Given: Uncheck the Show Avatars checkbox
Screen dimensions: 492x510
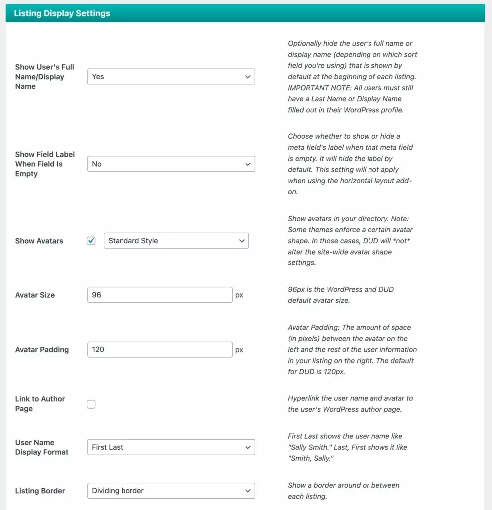Looking at the screenshot, I should (91, 241).
